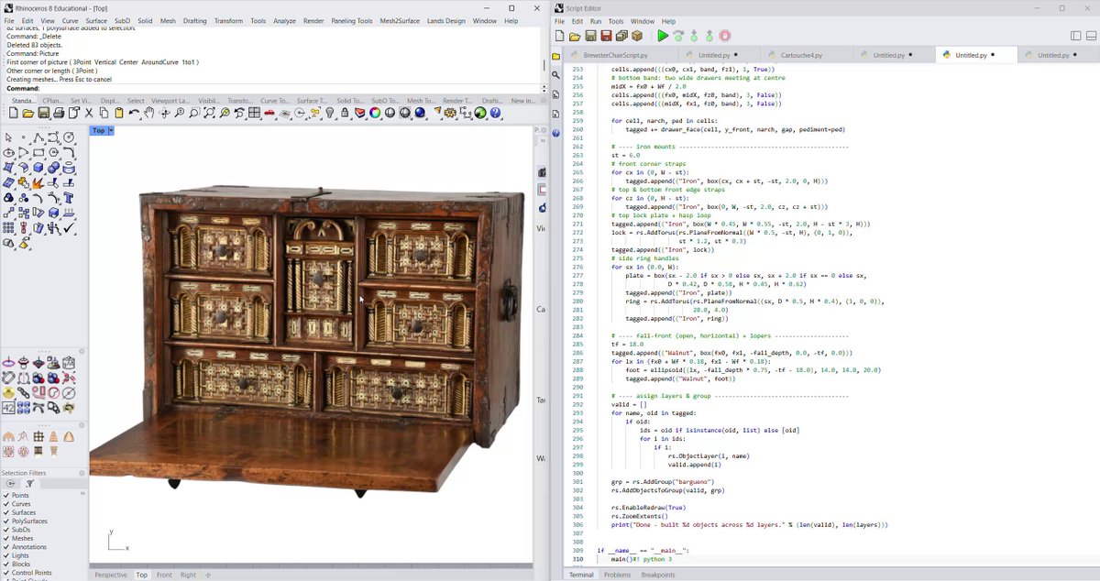The image size is (1100, 581).
Task: Open the Problems panel tab
Action: tap(617, 575)
